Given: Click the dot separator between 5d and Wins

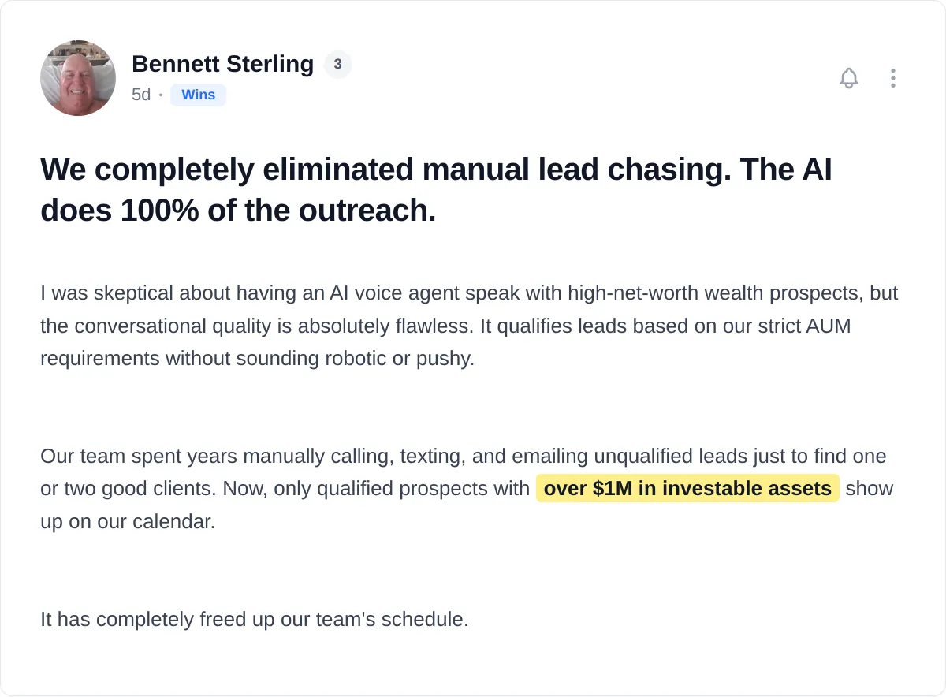Looking at the screenshot, I should tap(161, 95).
